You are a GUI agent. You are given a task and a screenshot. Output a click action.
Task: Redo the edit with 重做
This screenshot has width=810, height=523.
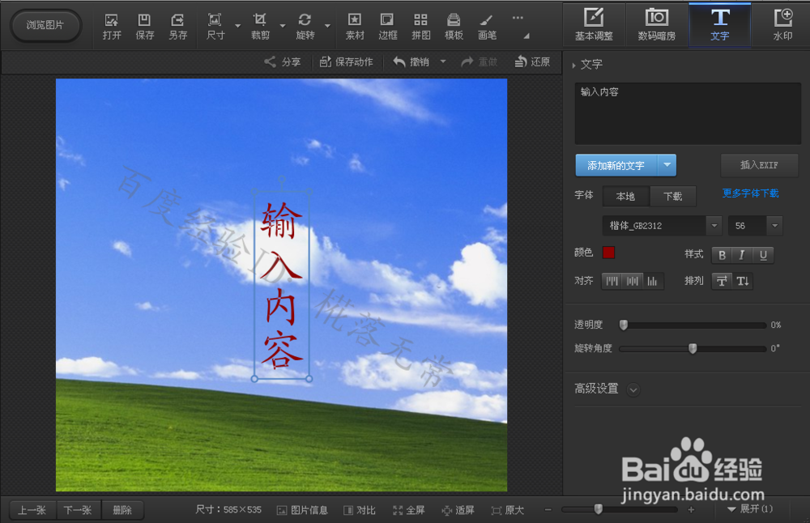point(479,62)
